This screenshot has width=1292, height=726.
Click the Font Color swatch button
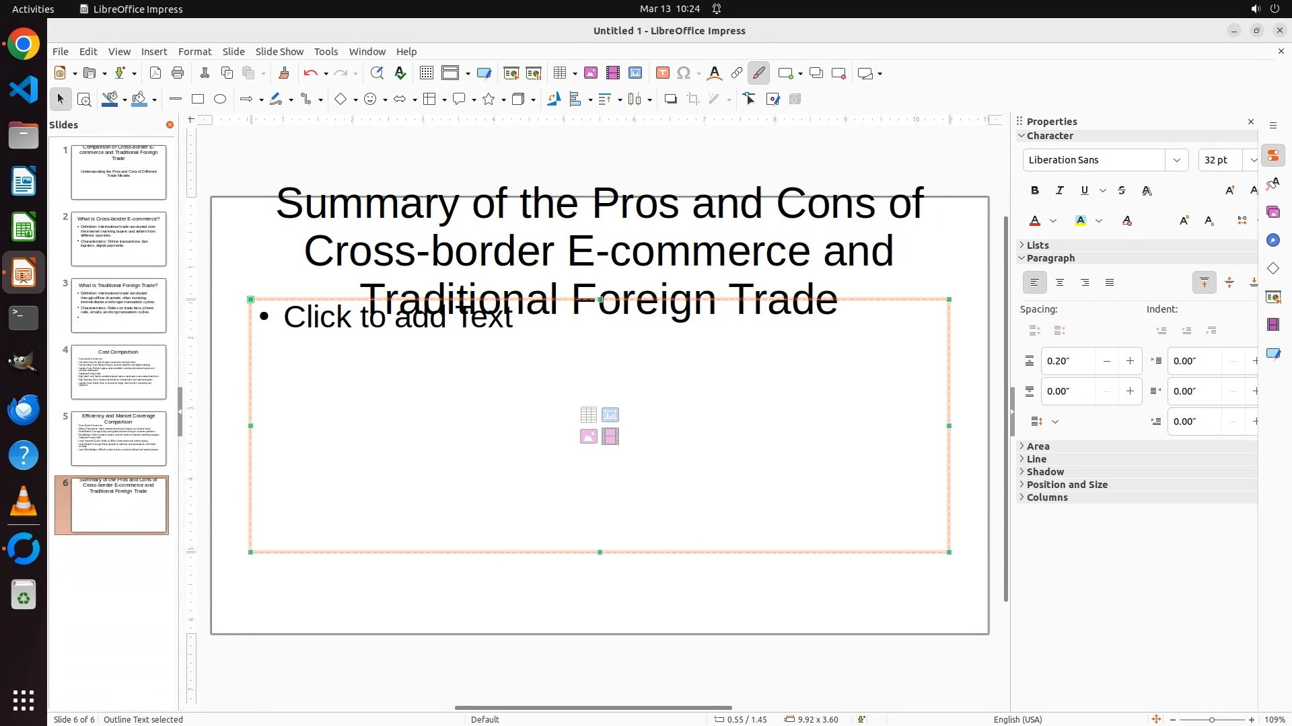(1035, 221)
